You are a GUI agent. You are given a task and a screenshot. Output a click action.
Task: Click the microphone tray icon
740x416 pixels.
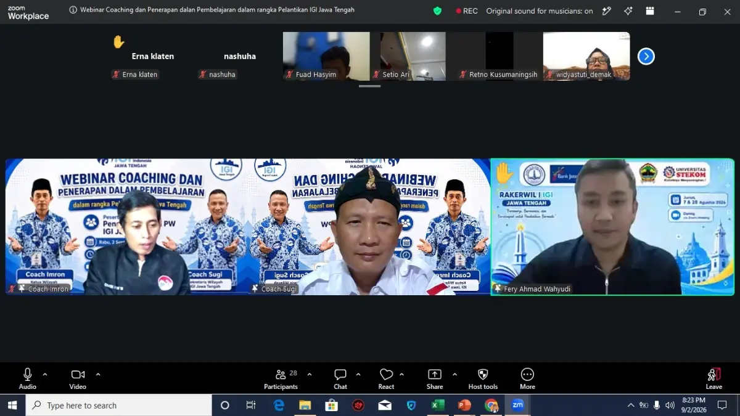pos(657,405)
